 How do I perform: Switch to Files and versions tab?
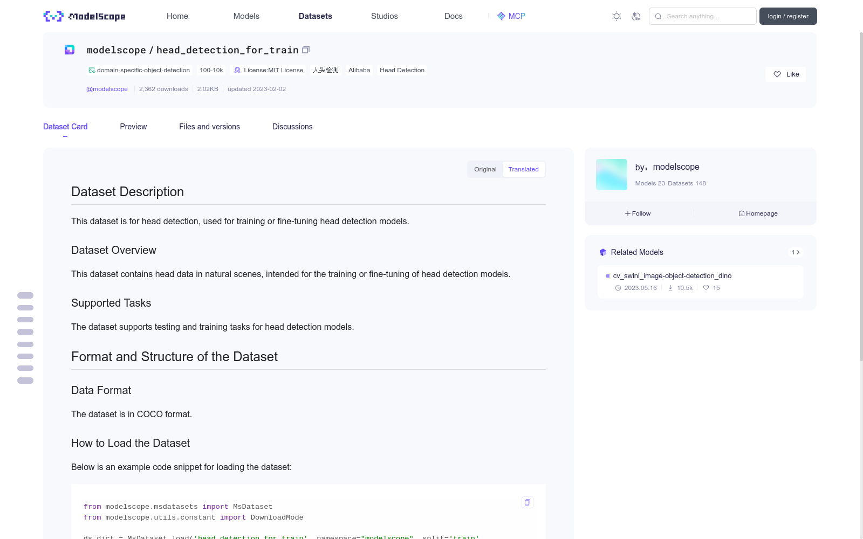(209, 127)
